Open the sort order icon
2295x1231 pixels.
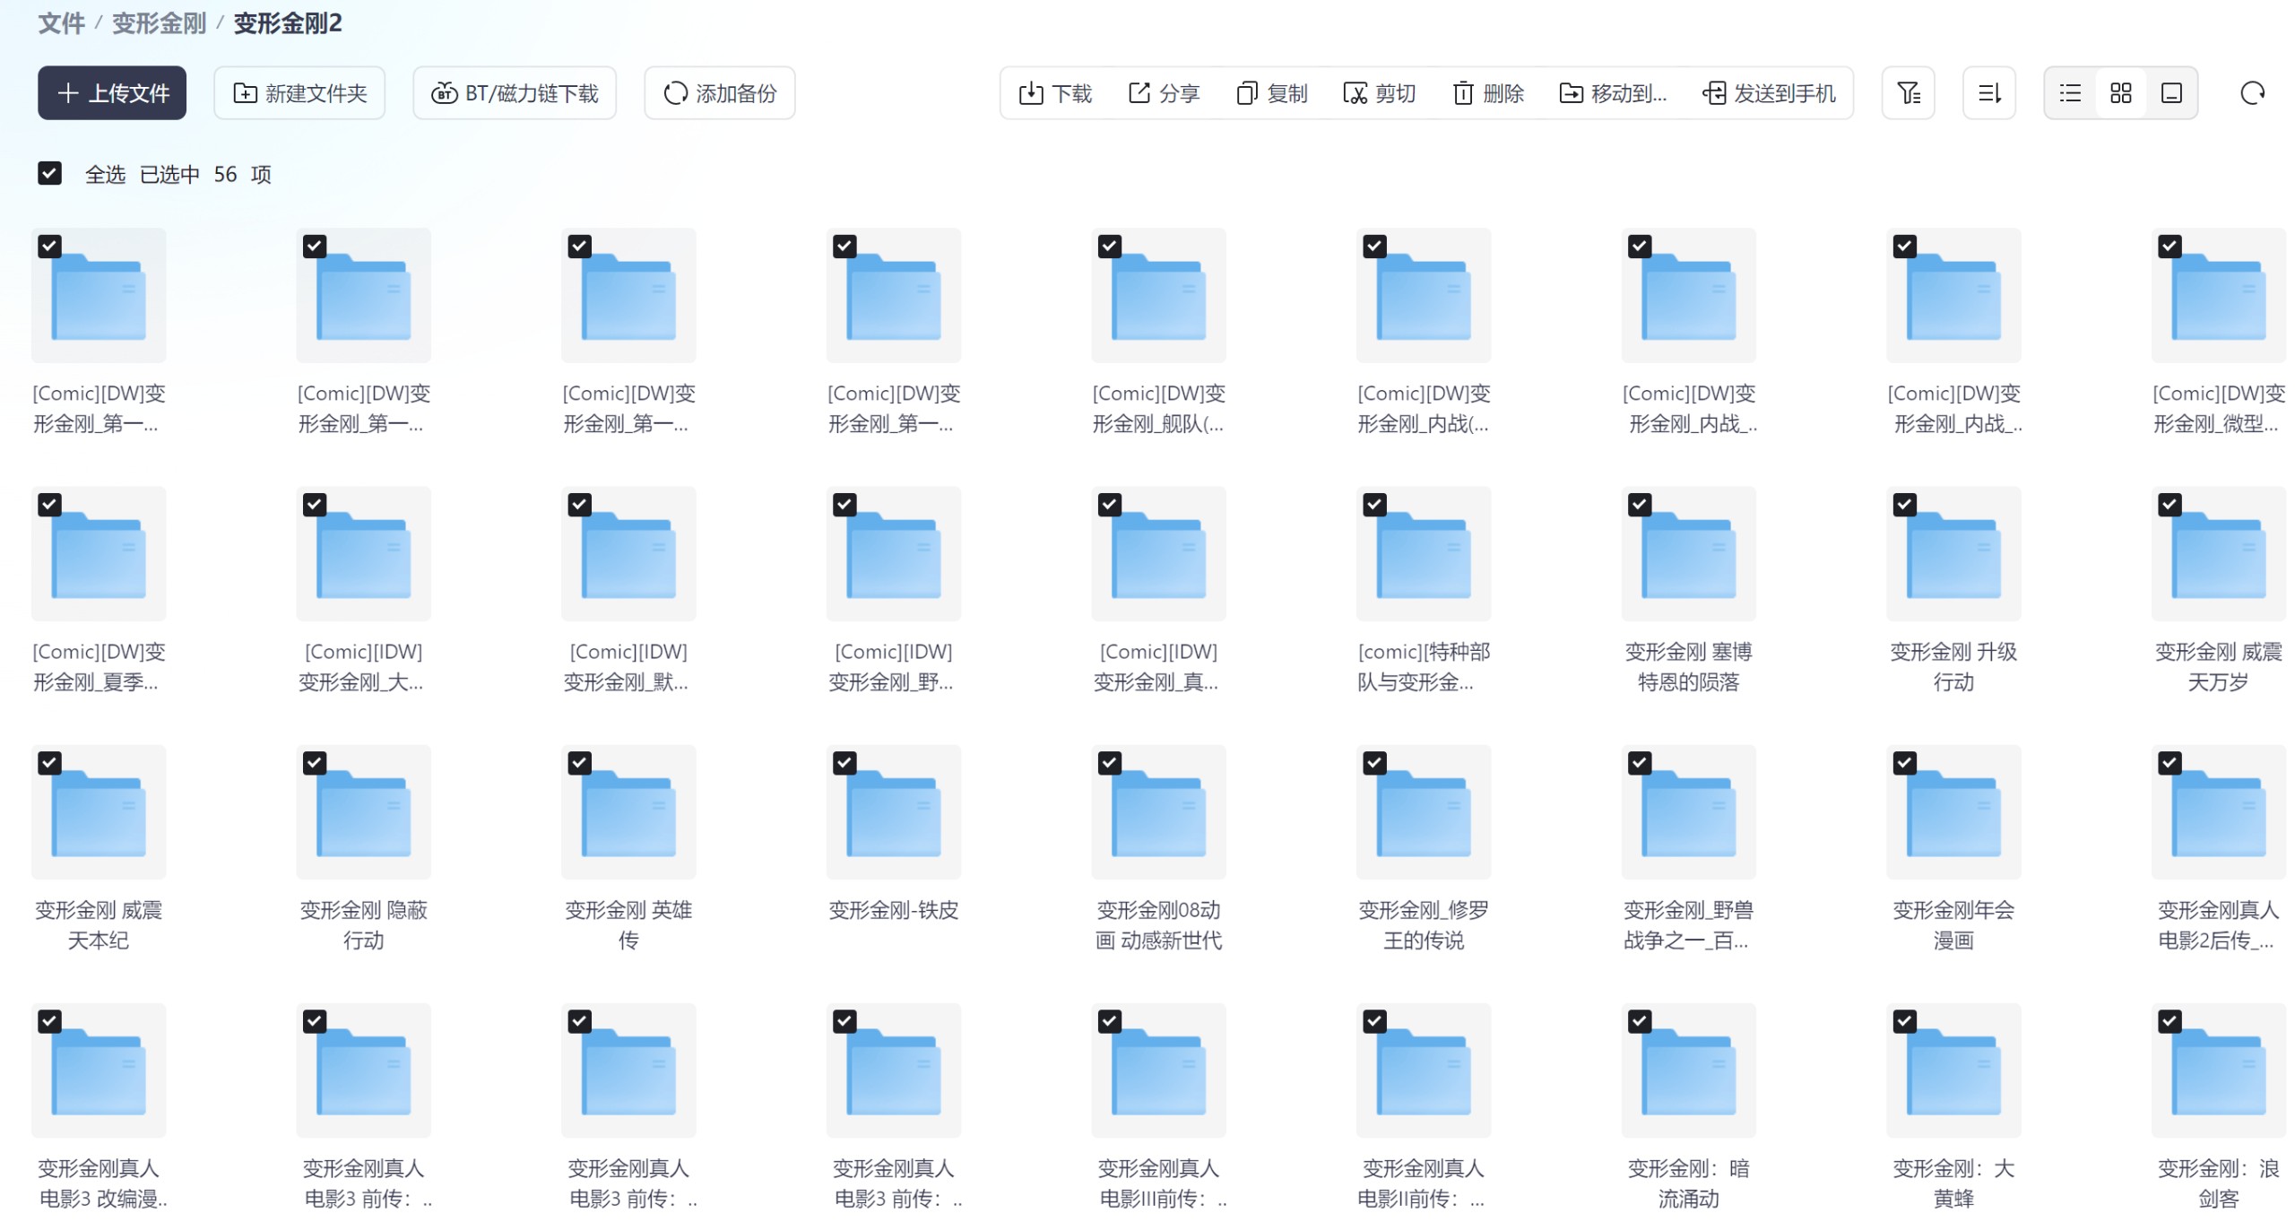click(x=1988, y=93)
